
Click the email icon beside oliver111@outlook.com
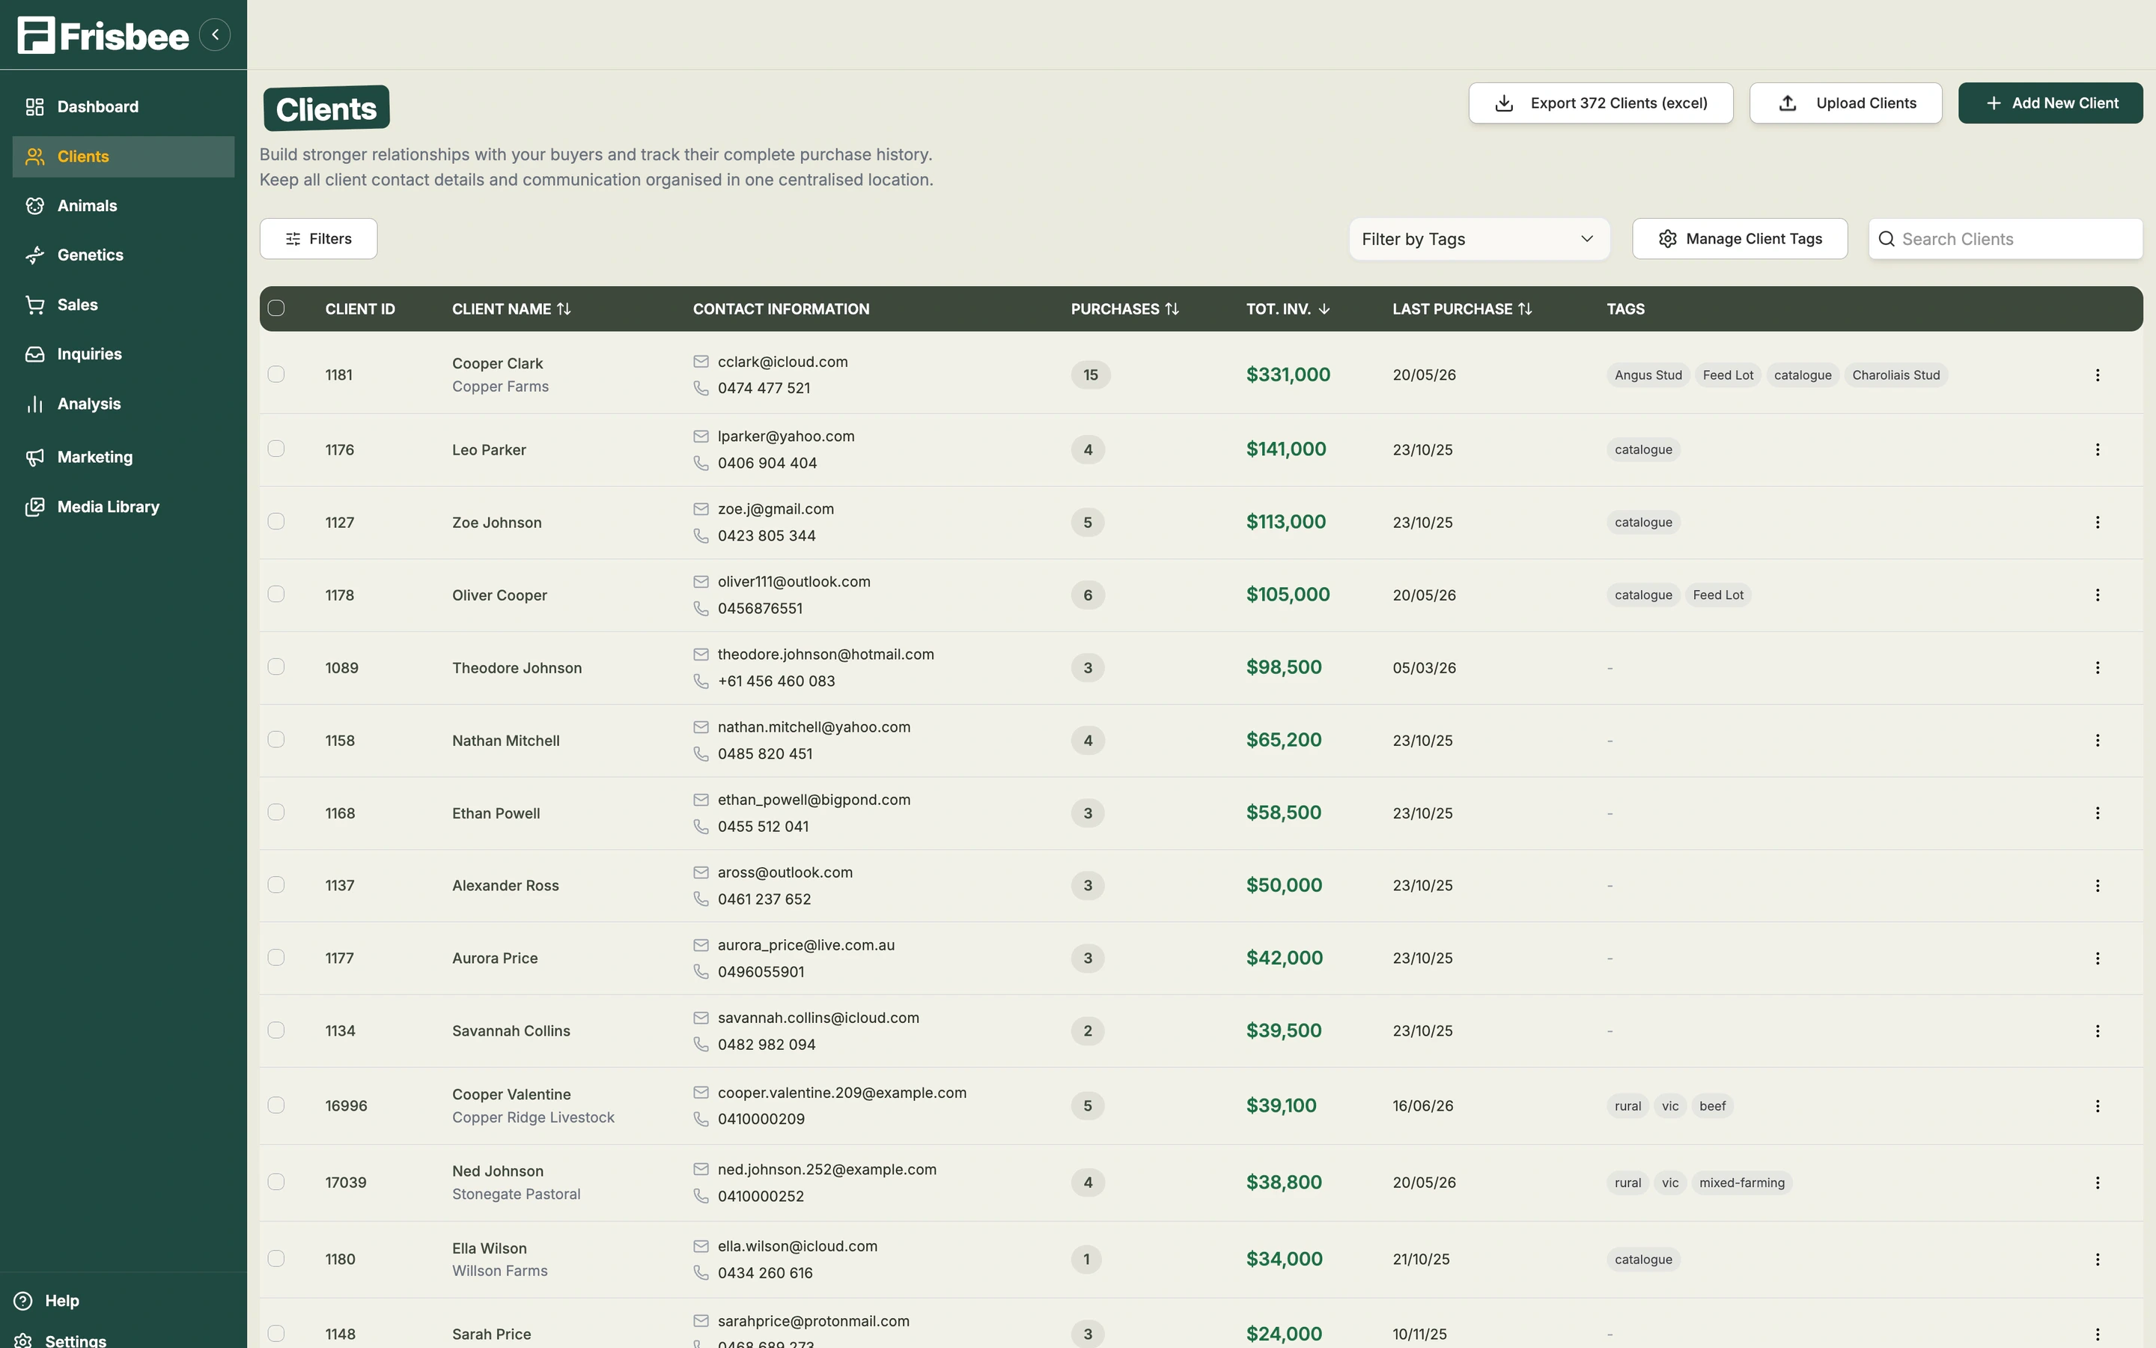coord(701,582)
